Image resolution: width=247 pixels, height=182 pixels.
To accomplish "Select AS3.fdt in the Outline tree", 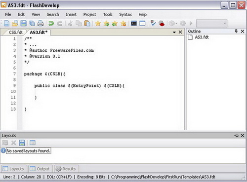I will click(x=202, y=37).
